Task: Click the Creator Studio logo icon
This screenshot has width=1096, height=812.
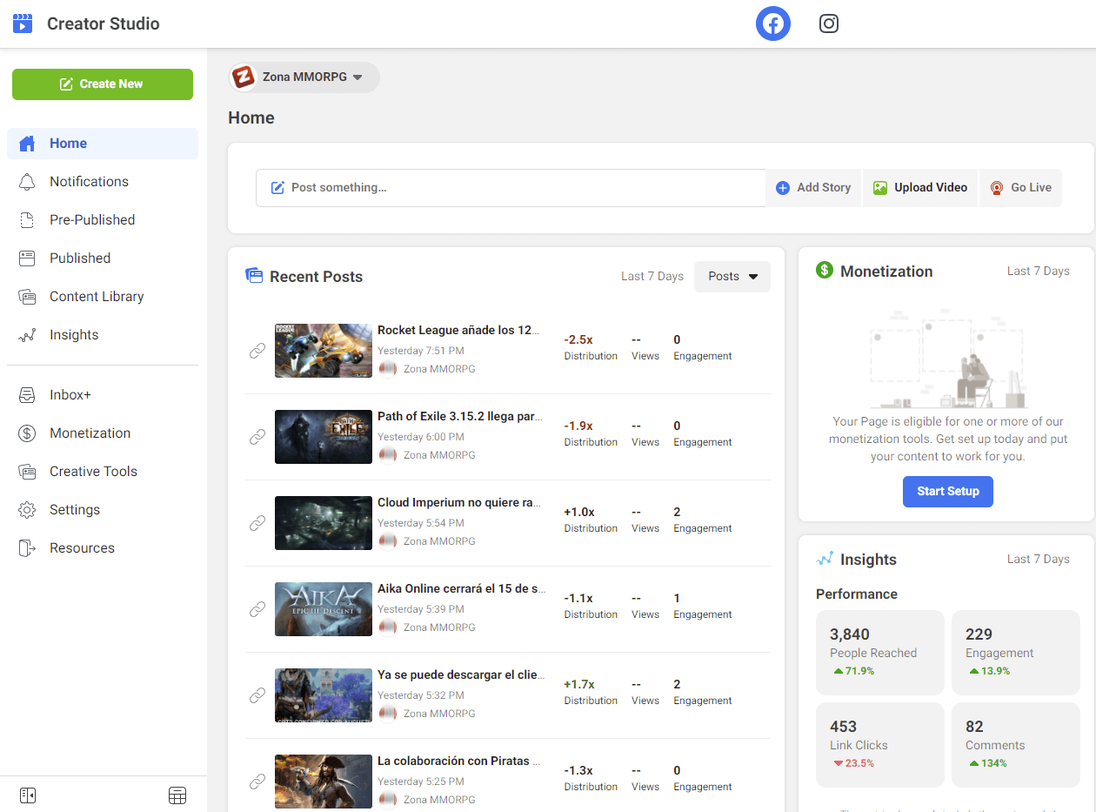Action: coord(23,23)
